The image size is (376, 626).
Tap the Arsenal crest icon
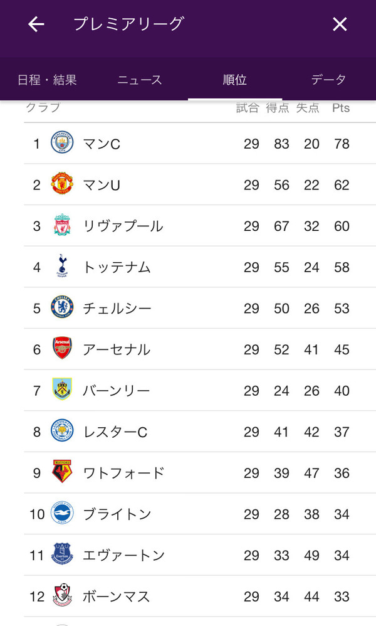62,349
